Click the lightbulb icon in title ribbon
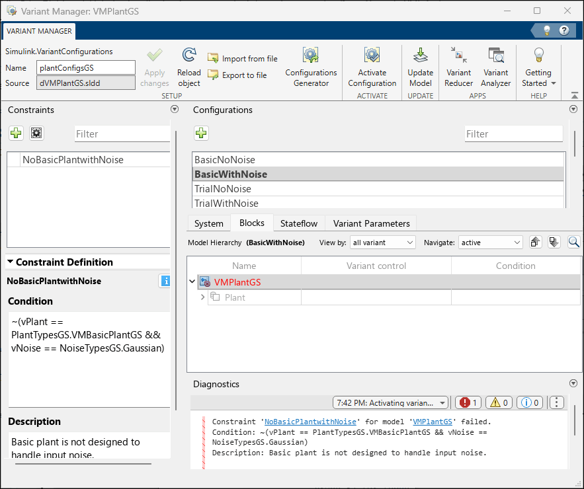 tap(547, 30)
